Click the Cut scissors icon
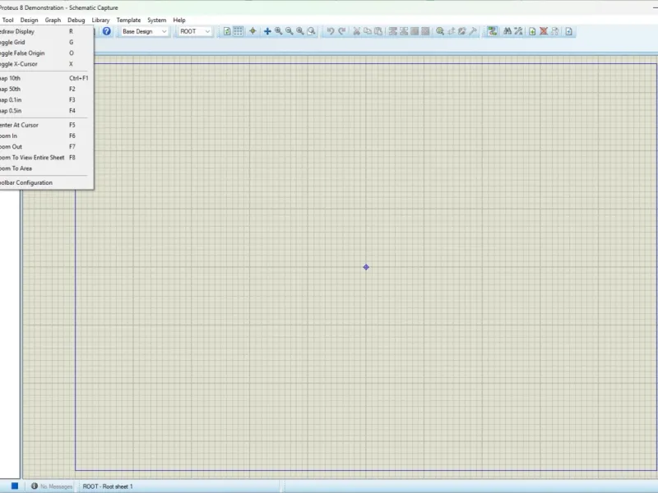658x493 pixels. point(356,31)
